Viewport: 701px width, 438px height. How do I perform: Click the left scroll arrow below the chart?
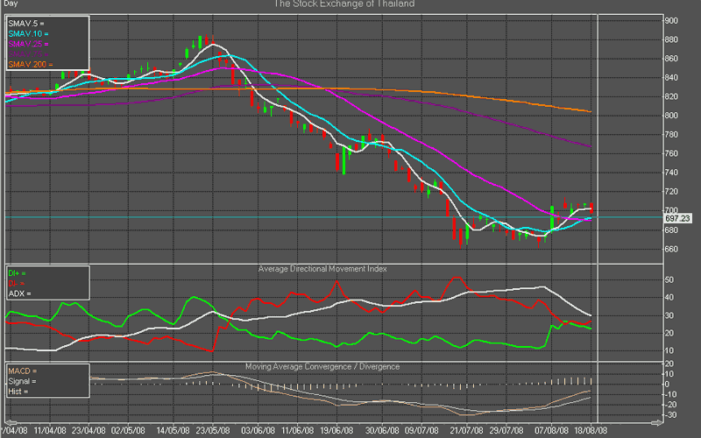[x=11, y=422]
